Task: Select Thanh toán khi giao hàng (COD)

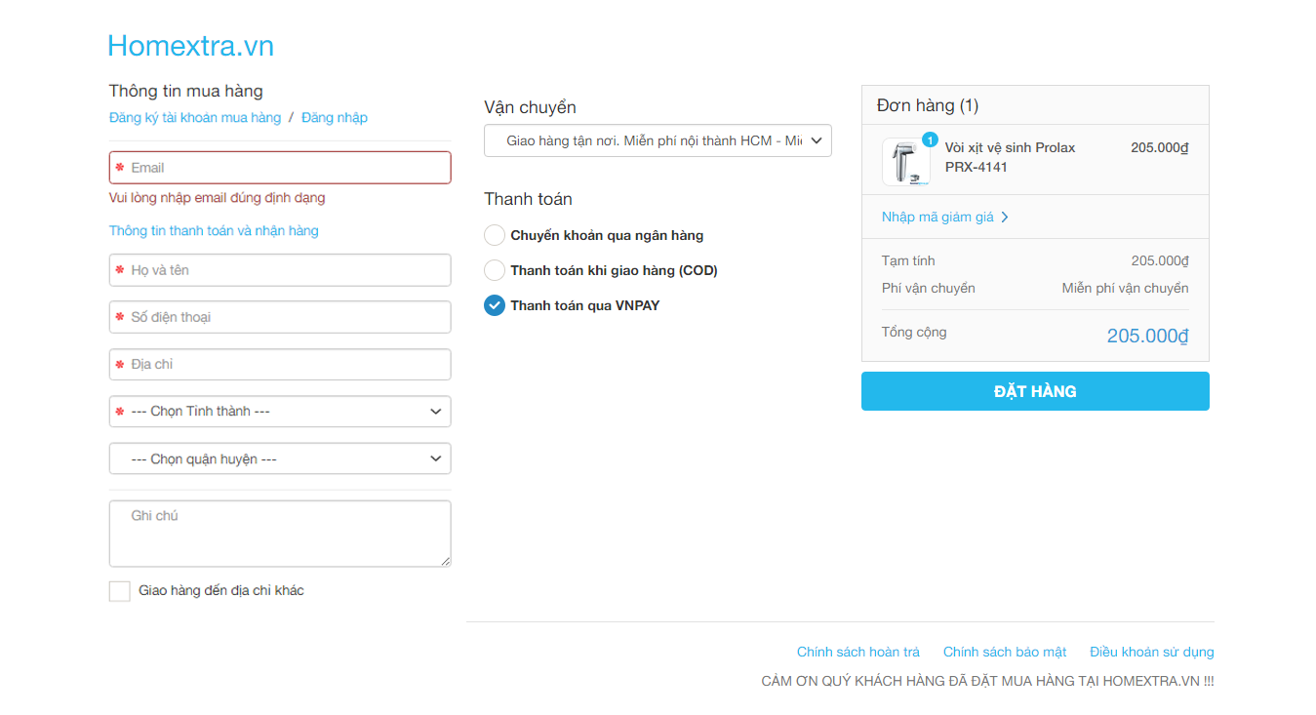Action: [495, 270]
